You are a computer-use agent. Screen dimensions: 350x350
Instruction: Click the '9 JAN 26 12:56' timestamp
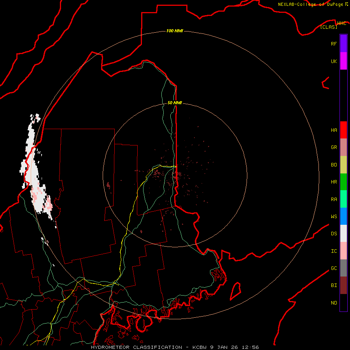click(x=234, y=347)
